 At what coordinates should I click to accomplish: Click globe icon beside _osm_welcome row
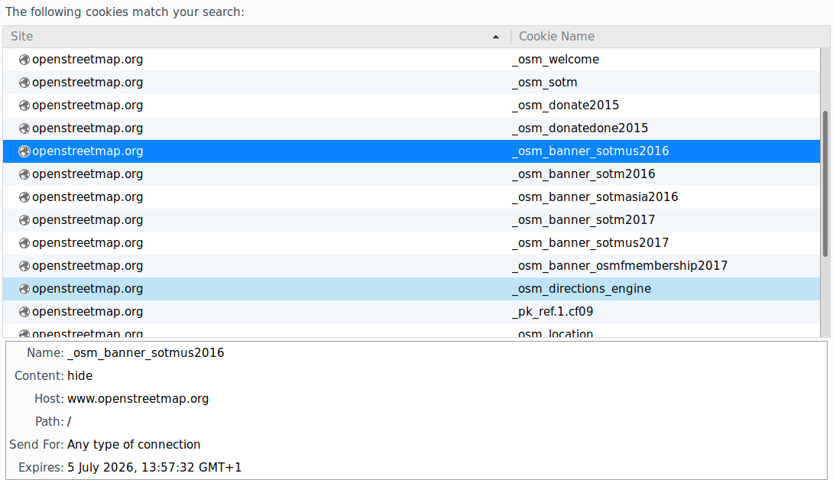(24, 60)
